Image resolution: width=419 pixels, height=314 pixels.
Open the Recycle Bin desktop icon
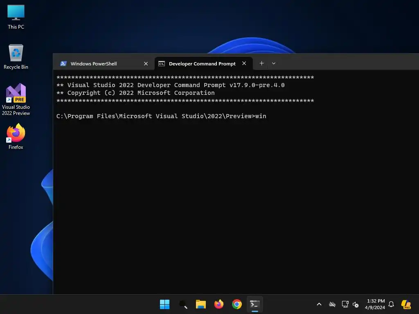click(16, 57)
